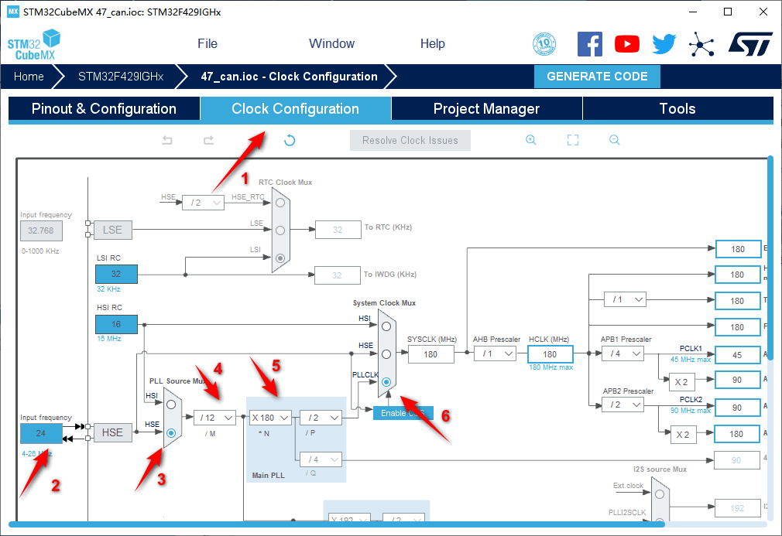Open the YouTube icon link
782x536 pixels.
point(627,44)
